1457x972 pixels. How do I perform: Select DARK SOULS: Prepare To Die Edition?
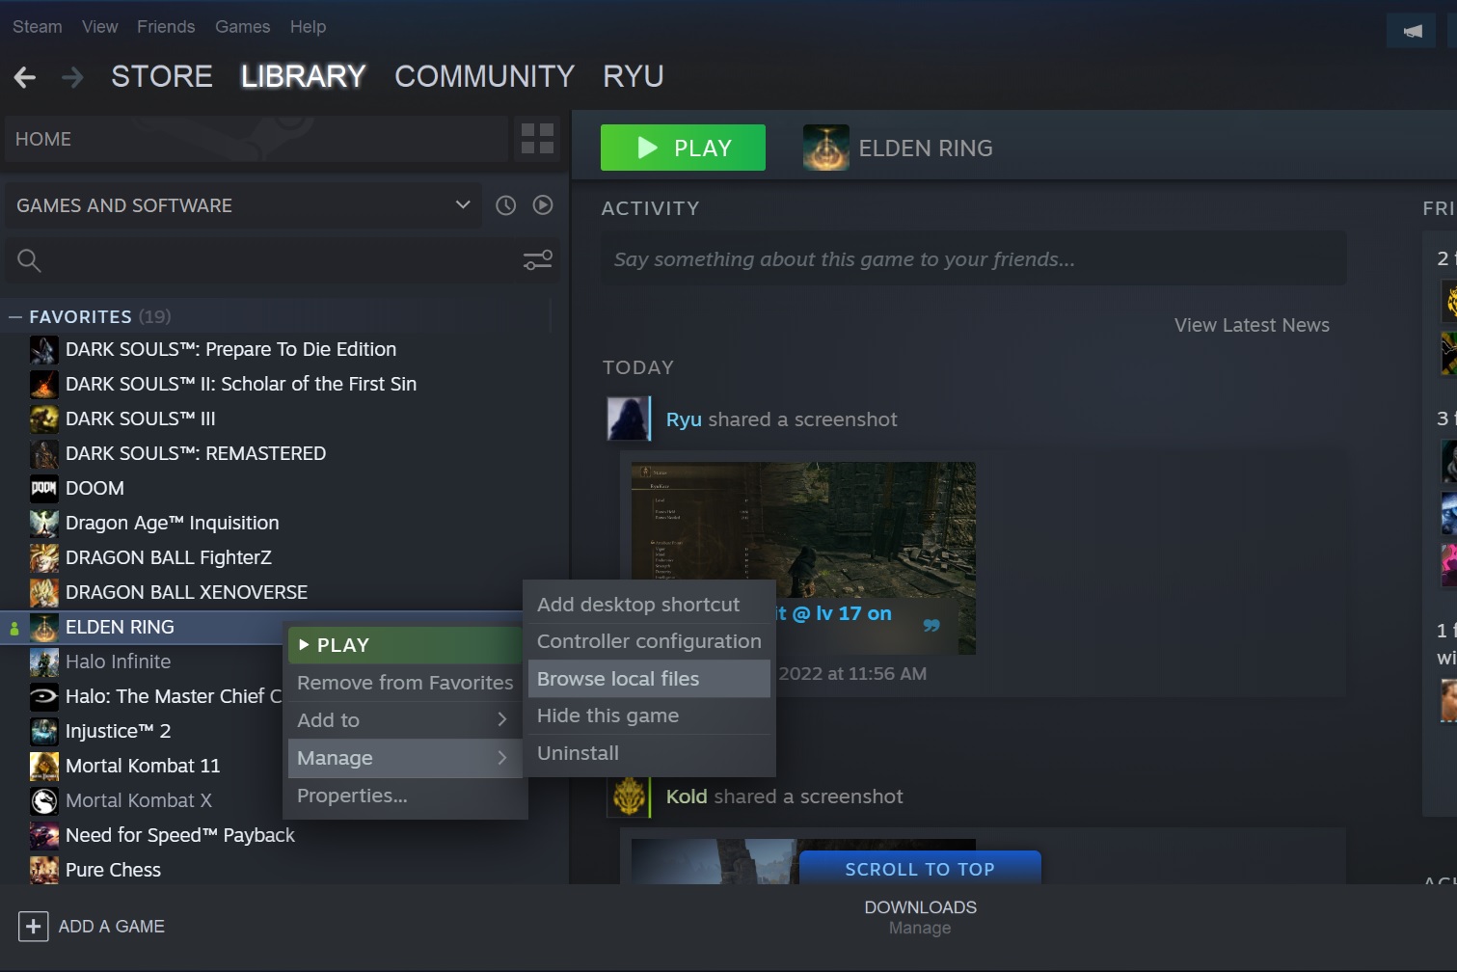click(x=230, y=349)
